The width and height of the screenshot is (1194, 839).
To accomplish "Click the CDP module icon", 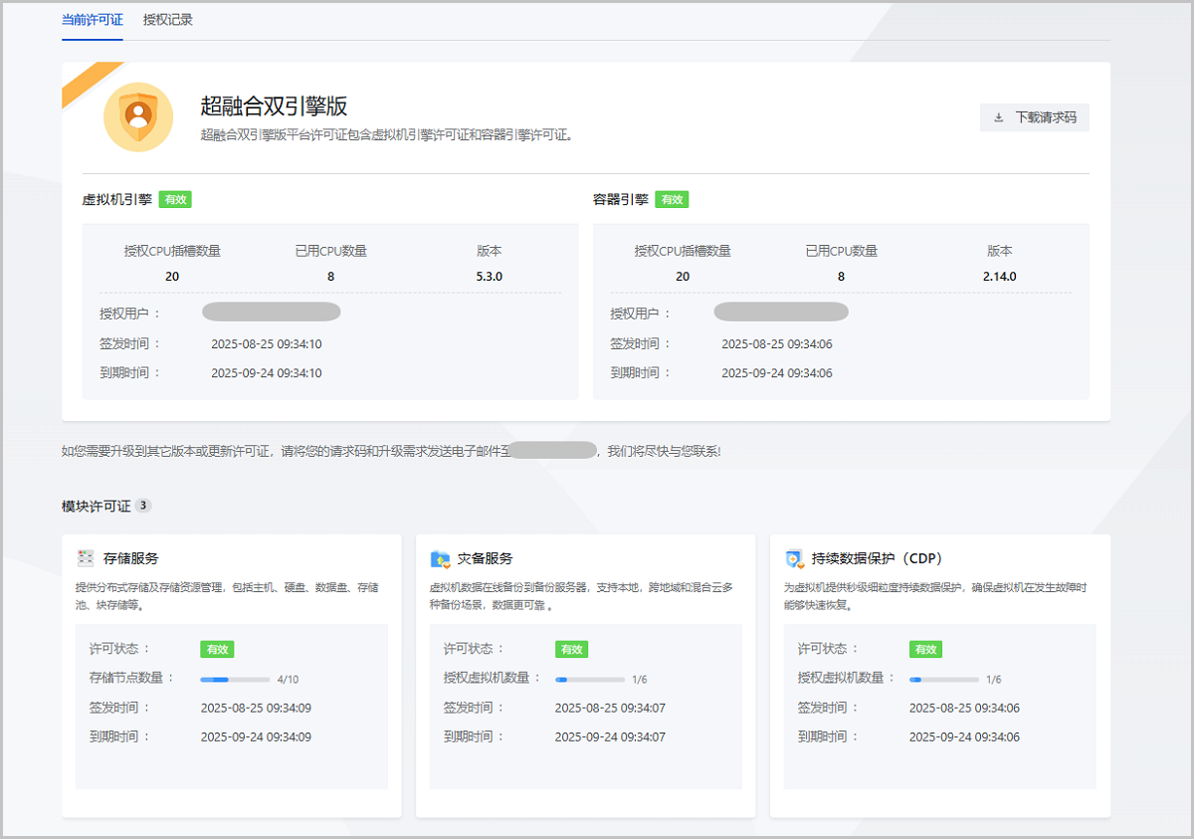I will tap(794, 558).
